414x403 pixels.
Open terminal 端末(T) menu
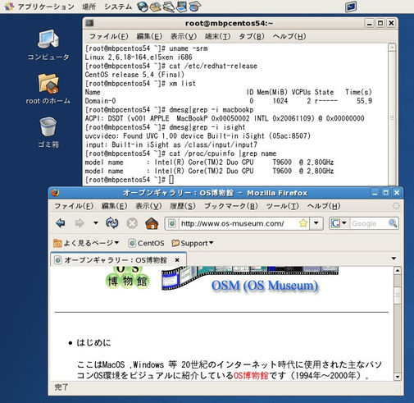218,36
